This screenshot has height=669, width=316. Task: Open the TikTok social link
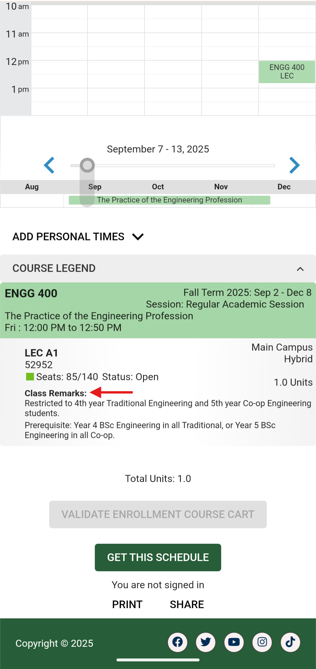coord(290,642)
